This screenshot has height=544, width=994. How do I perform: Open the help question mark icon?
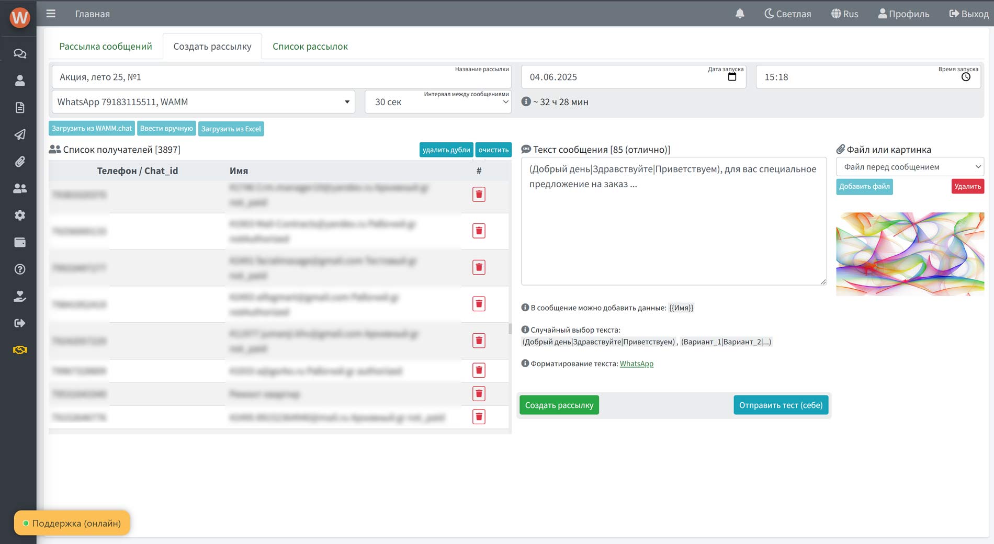point(20,269)
